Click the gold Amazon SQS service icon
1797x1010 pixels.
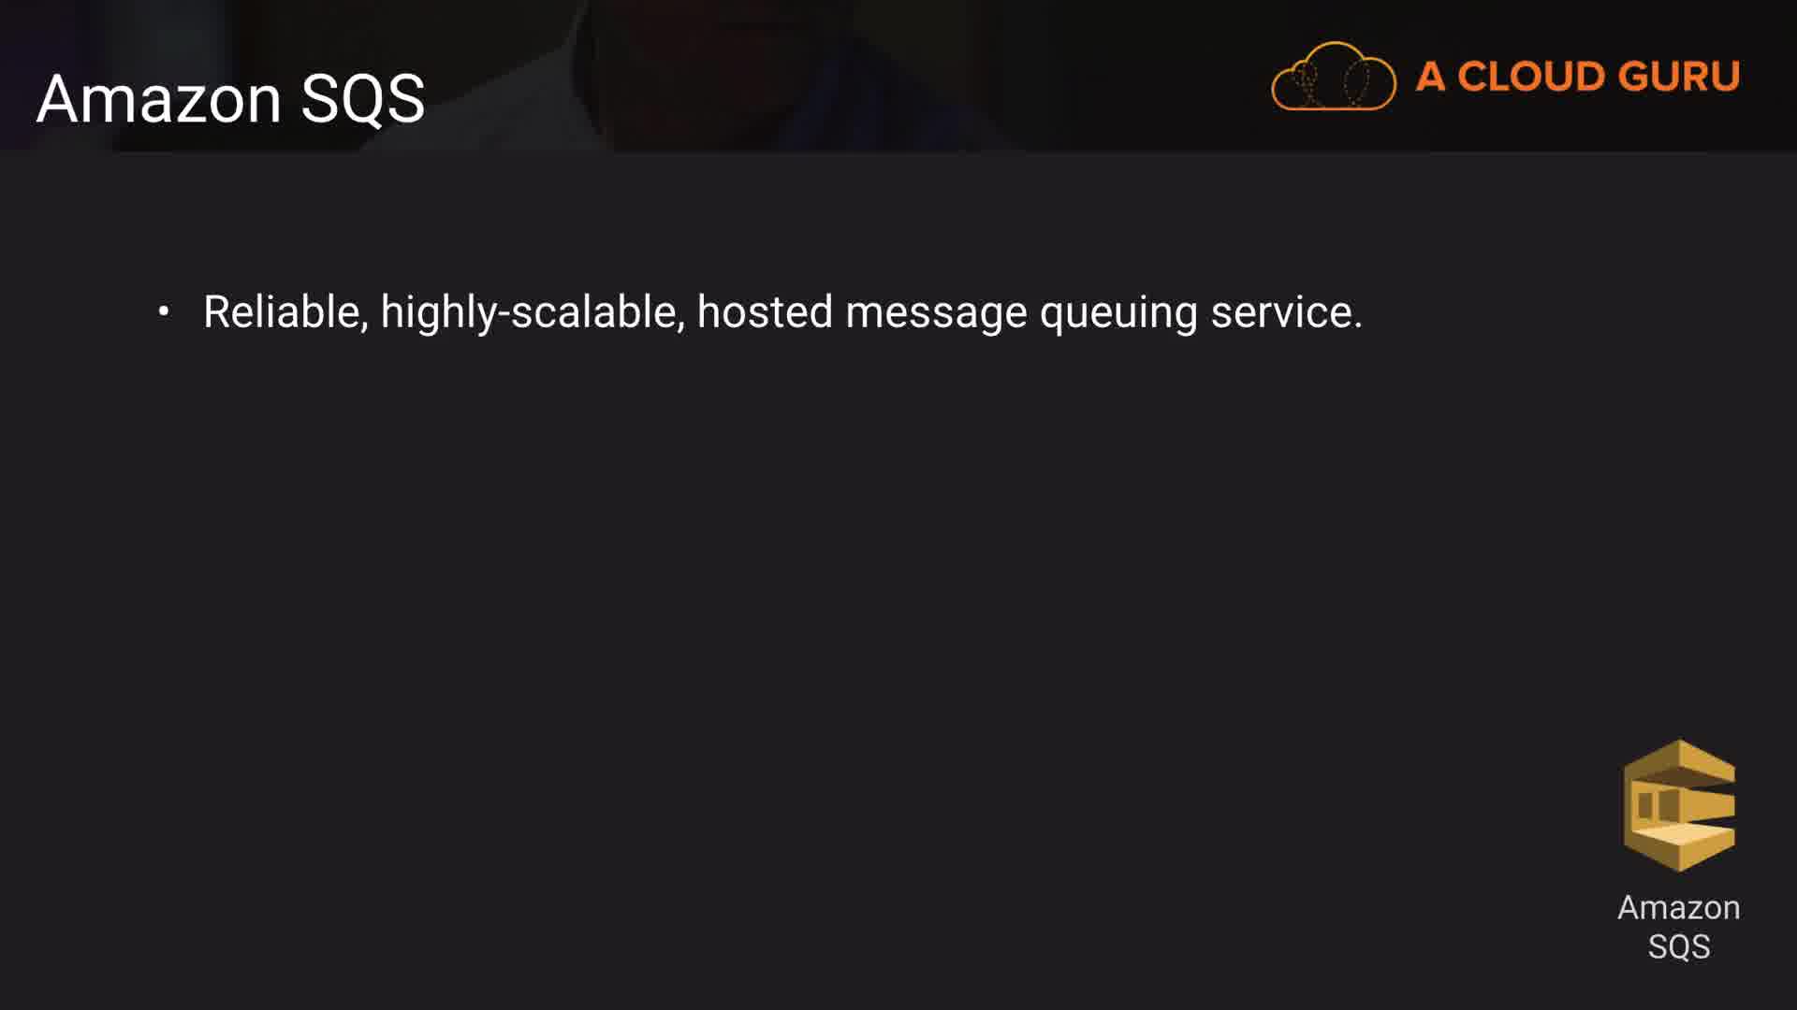(x=1679, y=805)
